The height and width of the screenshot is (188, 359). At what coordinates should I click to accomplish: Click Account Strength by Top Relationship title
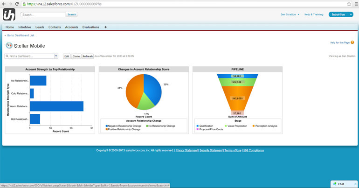point(50,69)
